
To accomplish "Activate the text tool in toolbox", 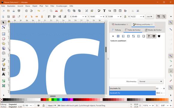I will pos(4,74).
